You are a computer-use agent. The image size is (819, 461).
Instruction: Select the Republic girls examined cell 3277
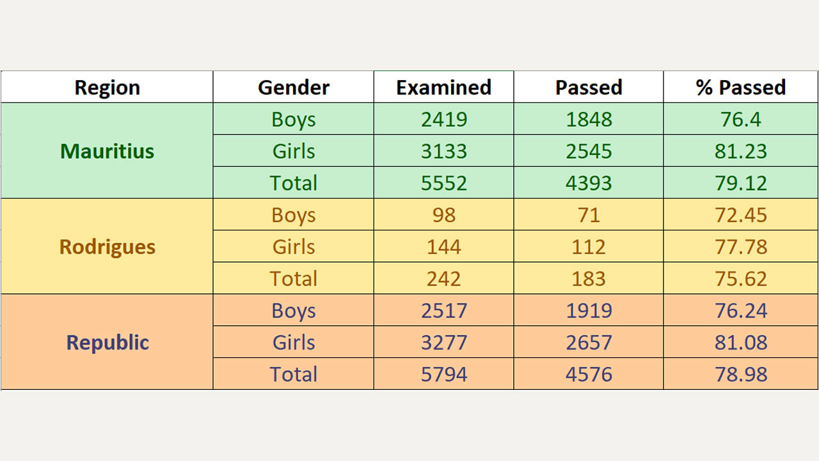[x=443, y=342]
